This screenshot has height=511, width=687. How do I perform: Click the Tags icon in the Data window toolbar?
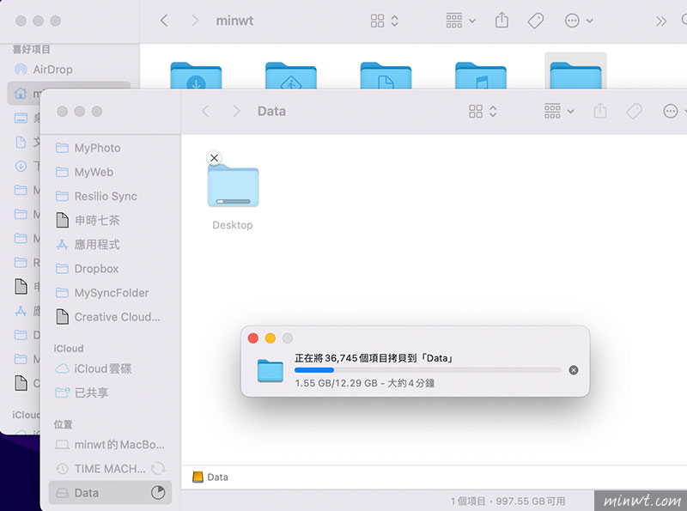click(634, 111)
